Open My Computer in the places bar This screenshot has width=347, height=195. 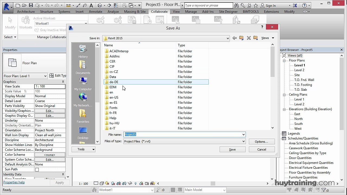pos(83,84)
